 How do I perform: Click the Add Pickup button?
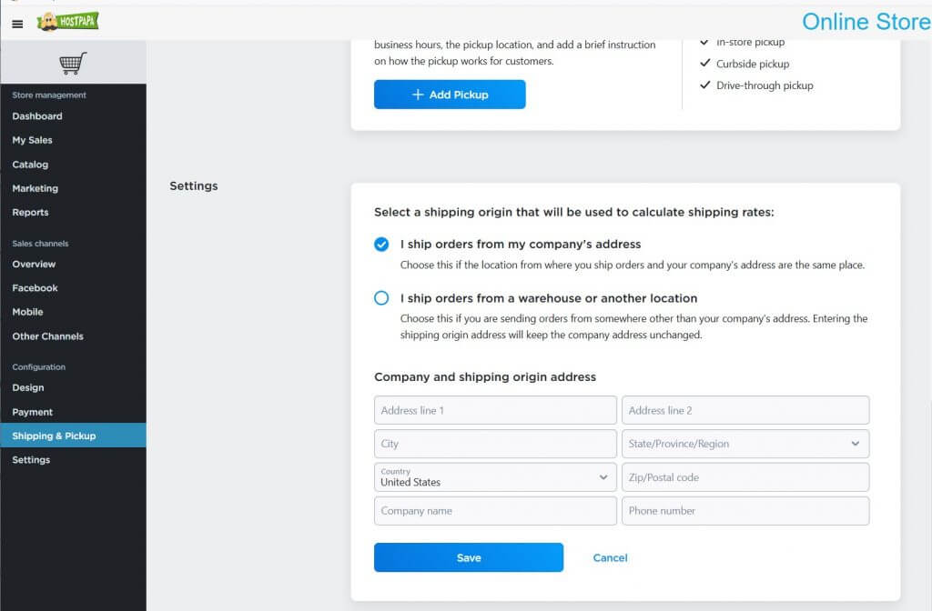tap(450, 94)
